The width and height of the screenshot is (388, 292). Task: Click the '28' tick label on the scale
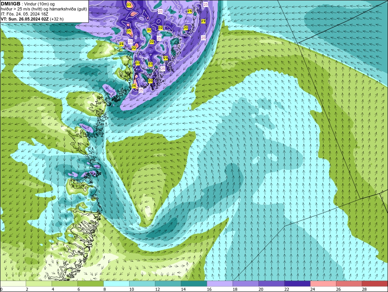coord(364,289)
